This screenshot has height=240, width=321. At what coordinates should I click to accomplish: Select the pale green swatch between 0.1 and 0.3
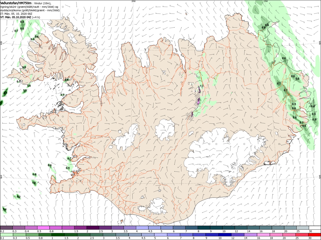tap(7, 235)
